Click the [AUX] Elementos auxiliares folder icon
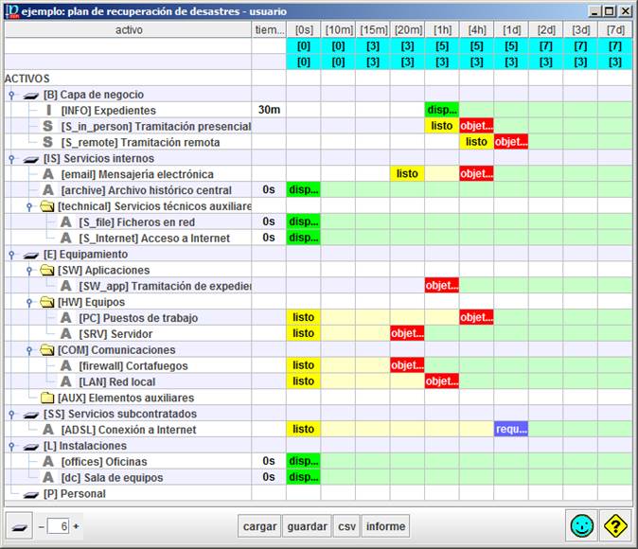This screenshot has height=549, width=638. point(47,398)
